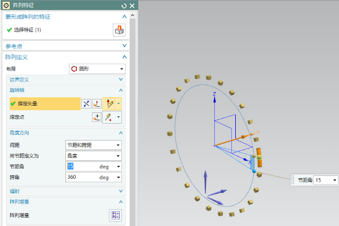Click the inferred vector icon
Screen dimensions: 339x226
pyautogui.click(x=109, y=103)
